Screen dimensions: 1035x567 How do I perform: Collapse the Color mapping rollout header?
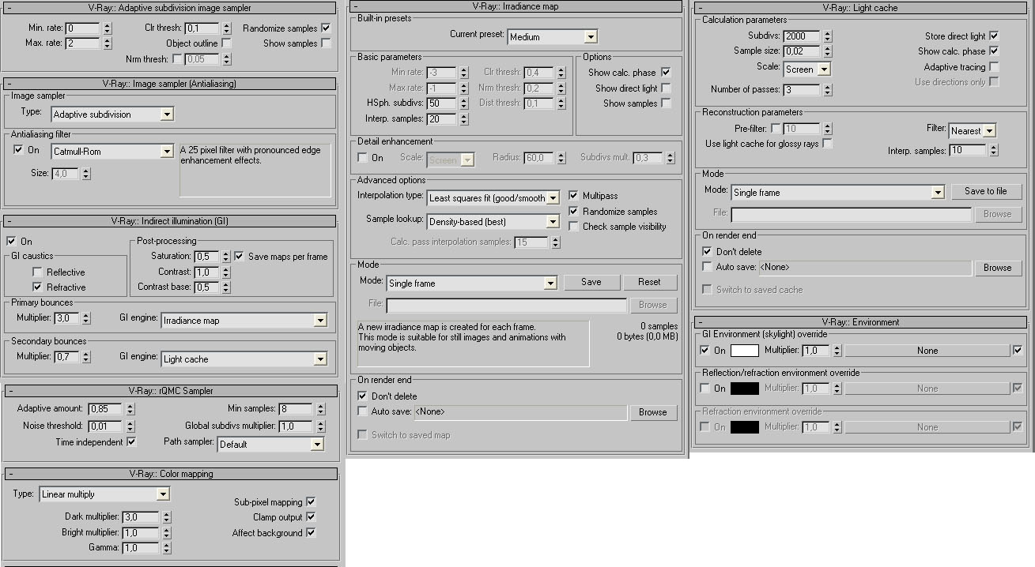[x=169, y=474]
